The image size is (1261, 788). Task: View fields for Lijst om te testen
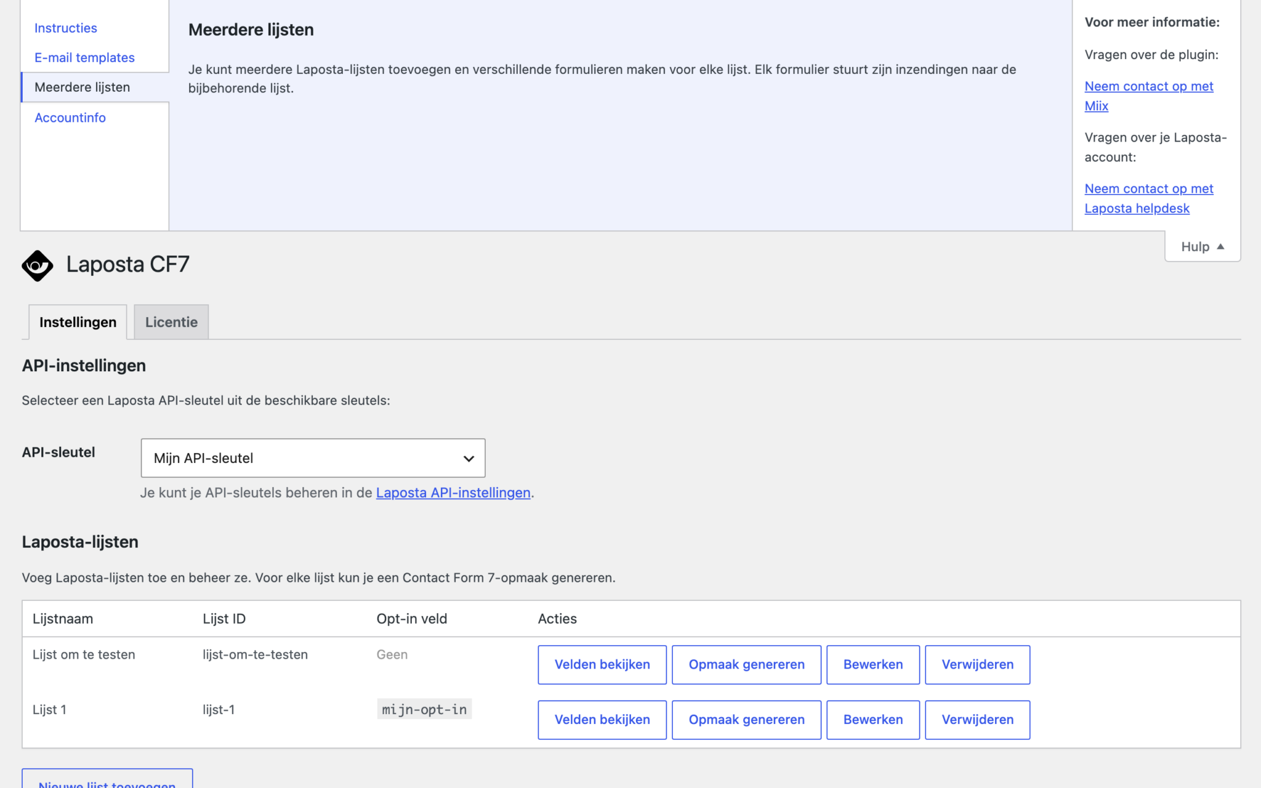(x=602, y=664)
